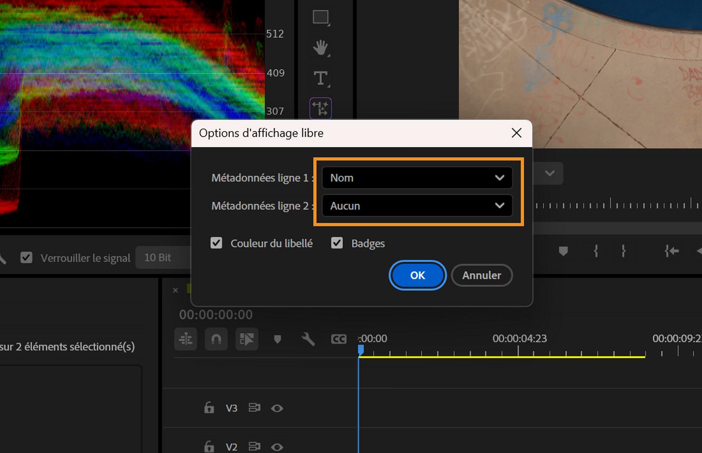702x453 pixels.
Task: Select the Hand tool
Action: pos(321,47)
